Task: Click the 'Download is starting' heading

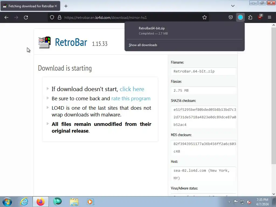Action: [65, 68]
